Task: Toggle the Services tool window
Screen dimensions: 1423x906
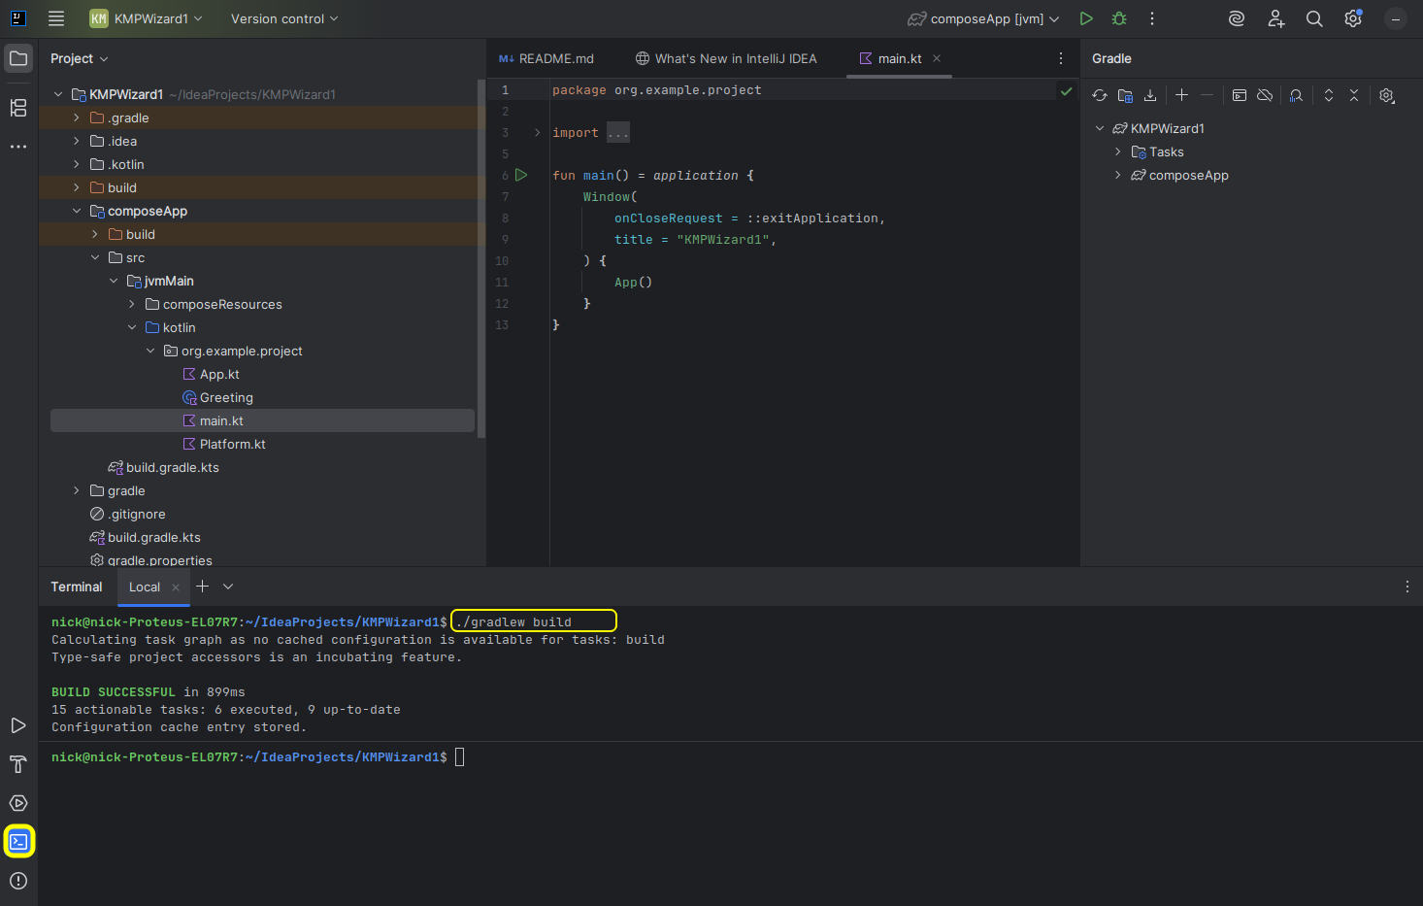Action: [x=18, y=803]
